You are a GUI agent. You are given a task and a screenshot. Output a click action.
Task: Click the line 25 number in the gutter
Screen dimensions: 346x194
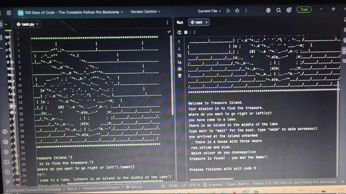click(24, 170)
